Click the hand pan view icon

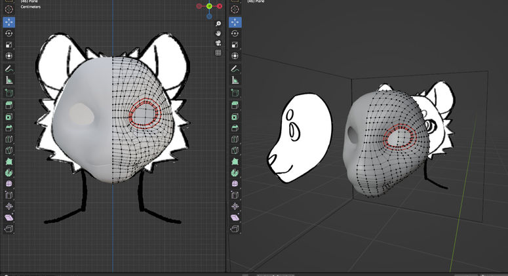pyautogui.click(x=218, y=33)
